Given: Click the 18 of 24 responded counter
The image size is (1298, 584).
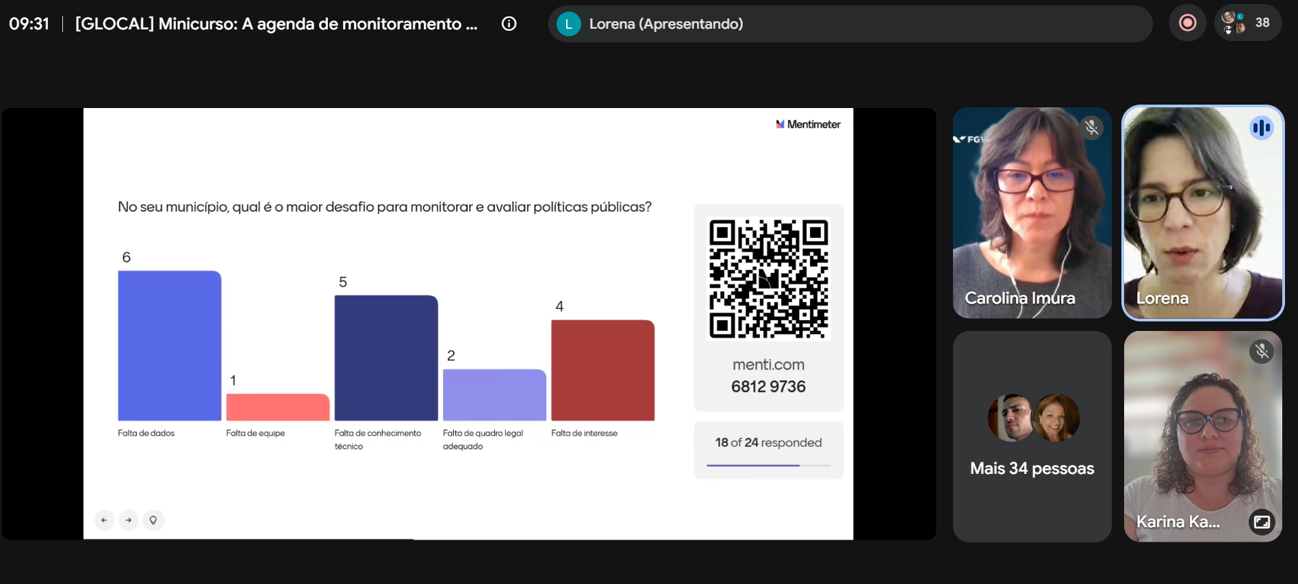Looking at the screenshot, I should tap(769, 442).
